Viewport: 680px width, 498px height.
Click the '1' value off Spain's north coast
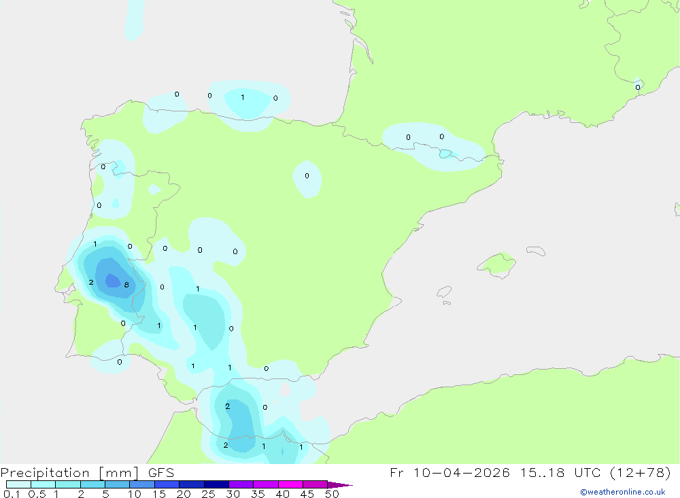click(x=243, y=97)
